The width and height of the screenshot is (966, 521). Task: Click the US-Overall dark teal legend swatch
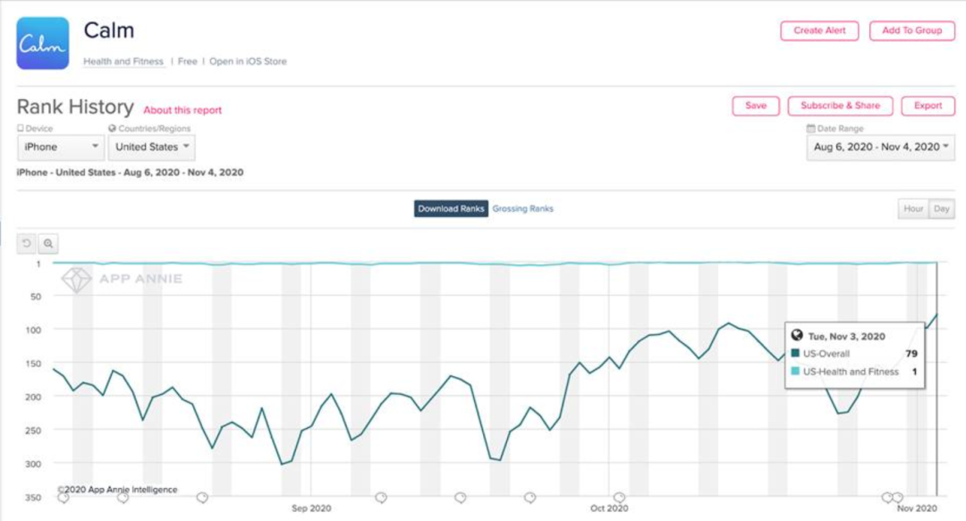[x=795, y=354]
